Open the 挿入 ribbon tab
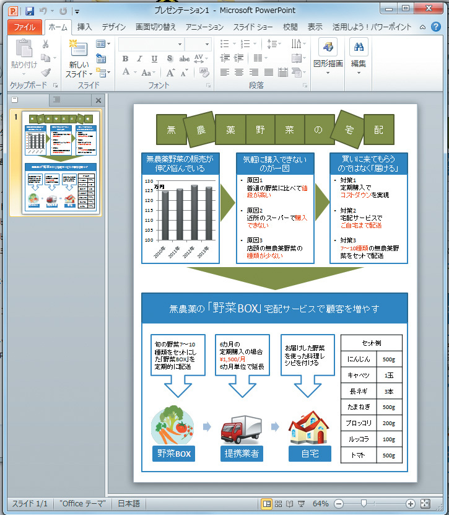Image resolution: width=449 pixels, height=515 pixels. tap(85, 27)
